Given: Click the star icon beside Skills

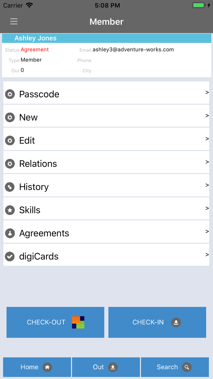Looking at the screenshot, I should click(10, 210).
